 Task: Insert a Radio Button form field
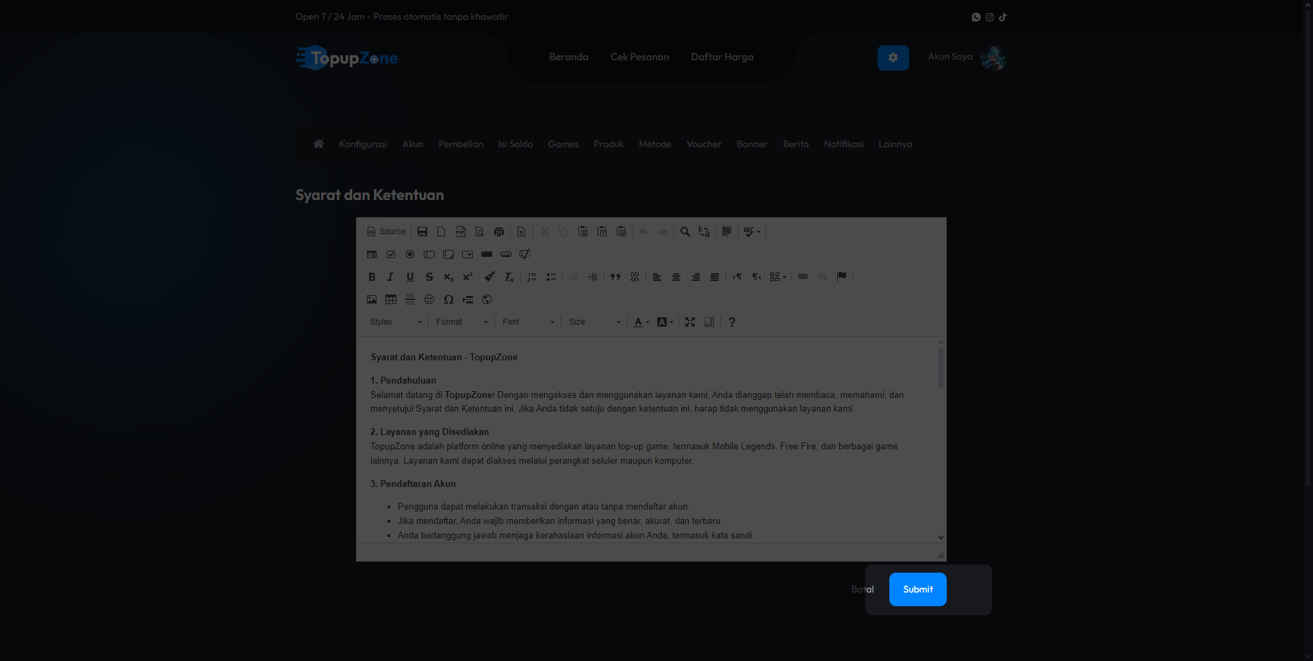pyautogui.click(x=410, y=254)
